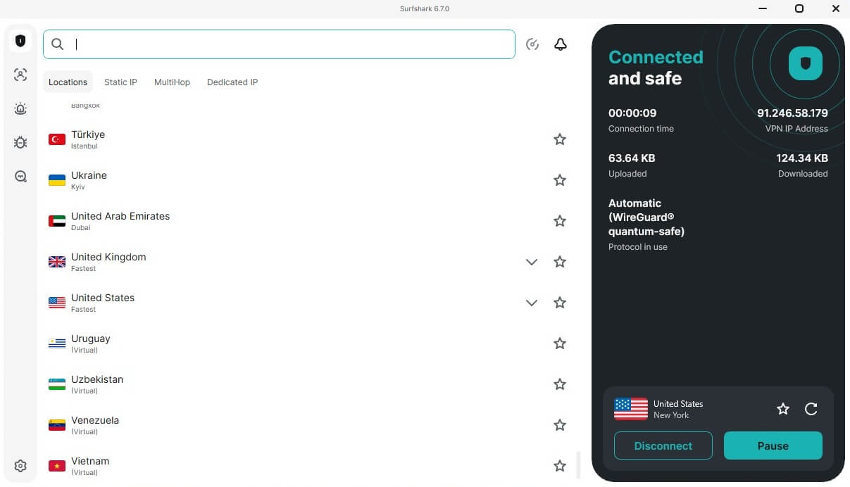The width and height of the screenshot is (850, 487).
Task: Toggle favorite star for Ukraine
Action: 560,180
